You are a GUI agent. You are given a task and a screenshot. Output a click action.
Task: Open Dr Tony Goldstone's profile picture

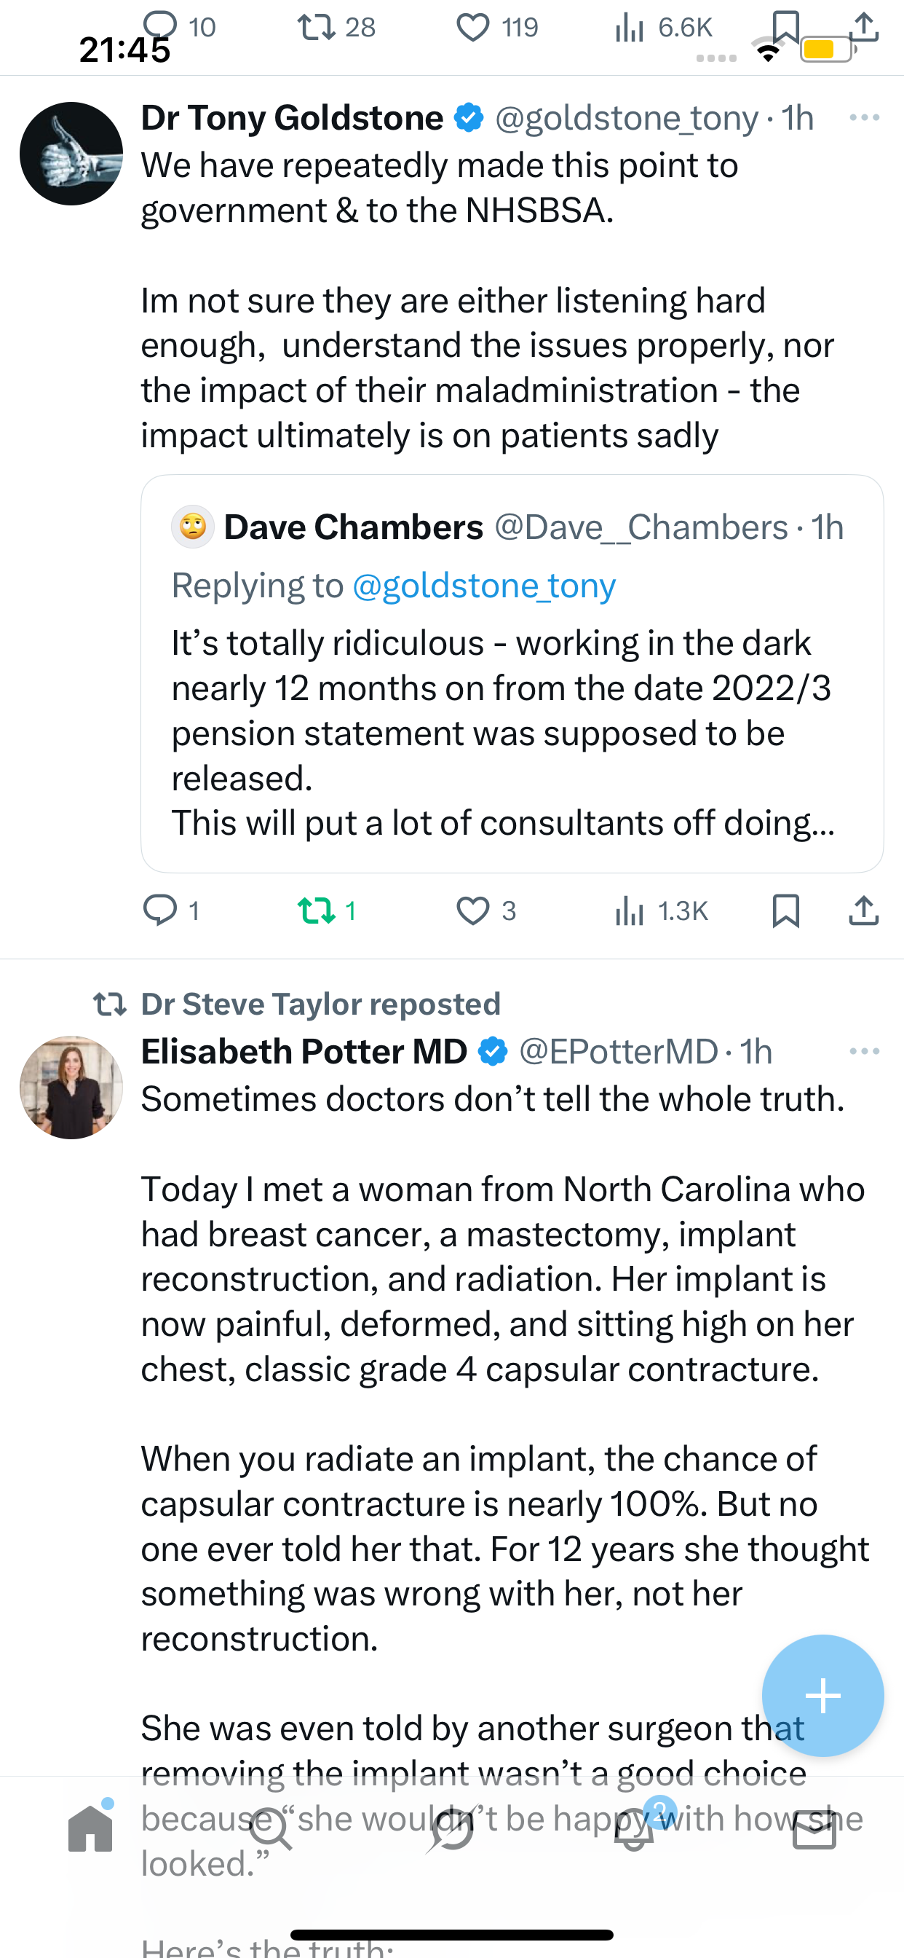click(71, 154)
